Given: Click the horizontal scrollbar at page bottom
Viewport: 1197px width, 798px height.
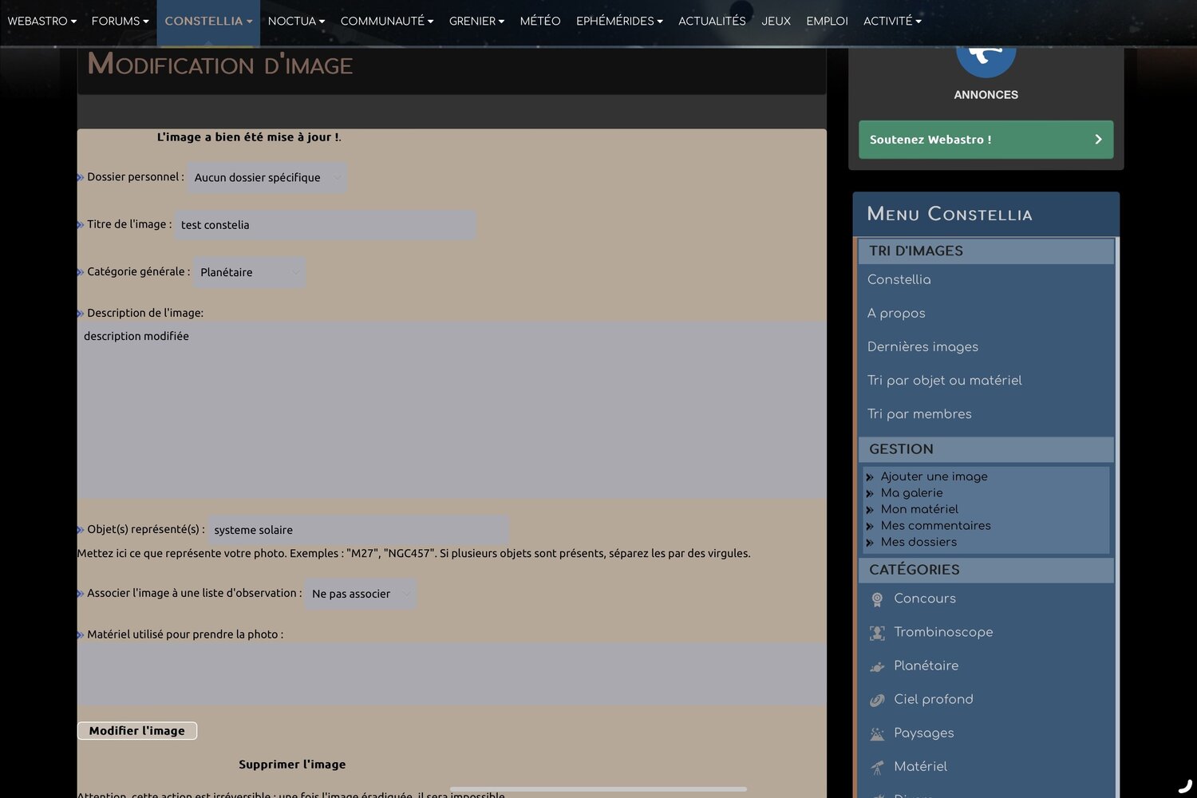Looking at the screenshot, I should coord(598,789).
